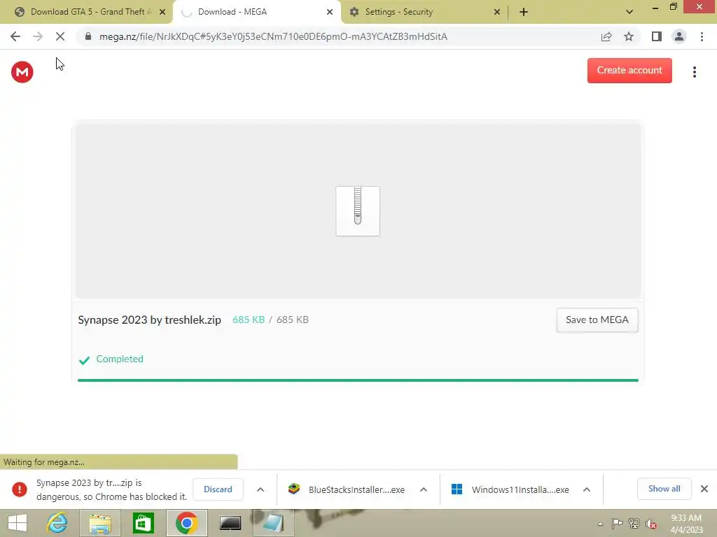Click the red dangerous download warning icon
The image size is (717, 537).
[x=19, y=489]
